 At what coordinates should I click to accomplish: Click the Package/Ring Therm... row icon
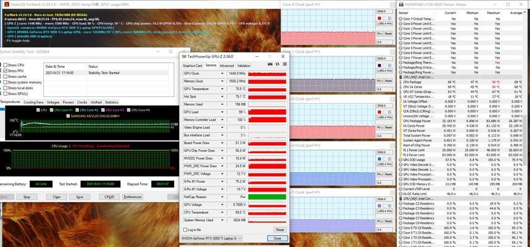pos(400,62)
